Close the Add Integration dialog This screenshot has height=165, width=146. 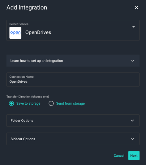(136, 7)
